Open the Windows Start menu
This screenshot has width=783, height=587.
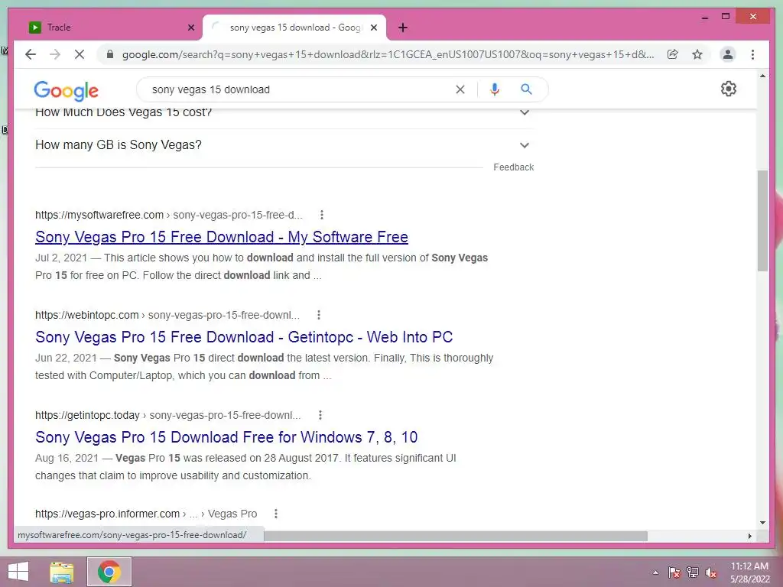[x=18, y=572]
